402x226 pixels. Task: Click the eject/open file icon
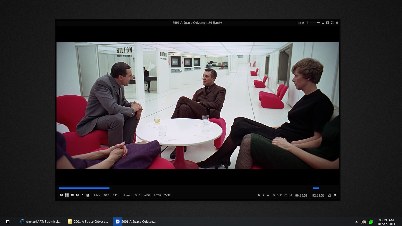(x=82, y=195)
